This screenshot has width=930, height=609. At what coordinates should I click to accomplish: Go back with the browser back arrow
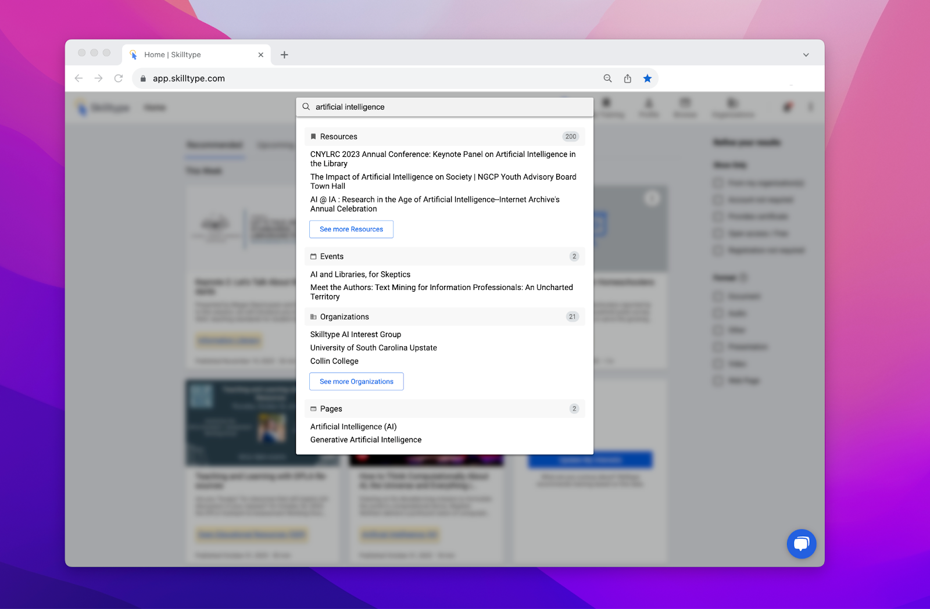click(x=79, y=78)
